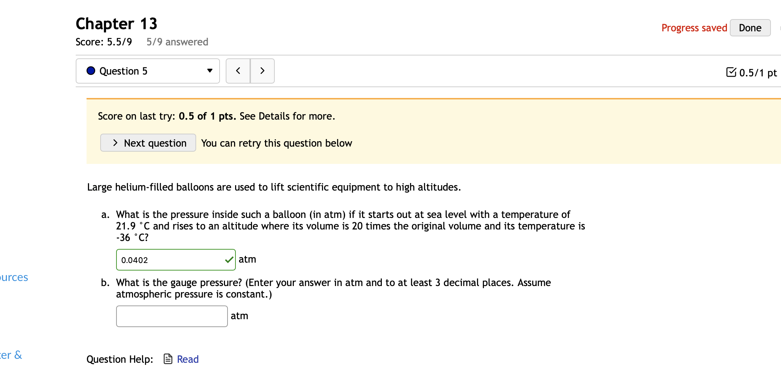Image resolution: width=781 pixels, height=366 pixels.
Task: Open the Read help link
Action: coord(187,359)
